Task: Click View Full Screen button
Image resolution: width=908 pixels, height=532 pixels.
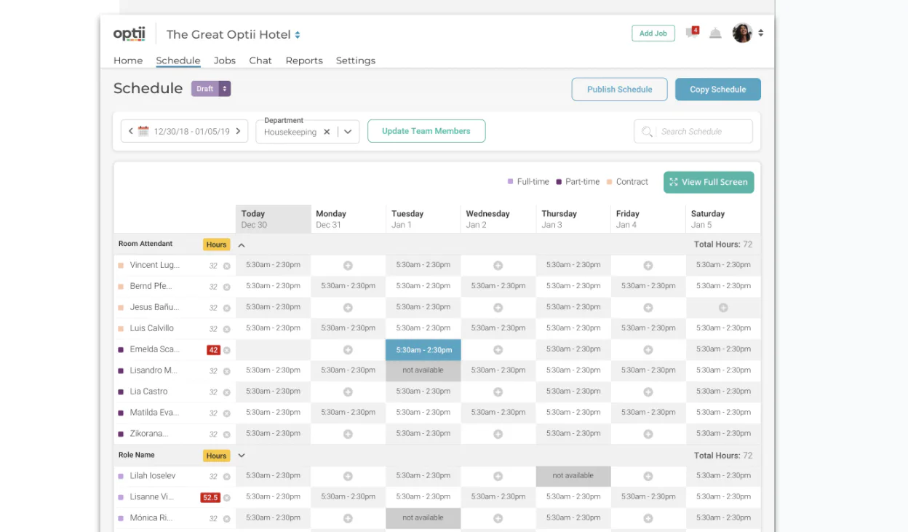Action: (x=709, y=182)
